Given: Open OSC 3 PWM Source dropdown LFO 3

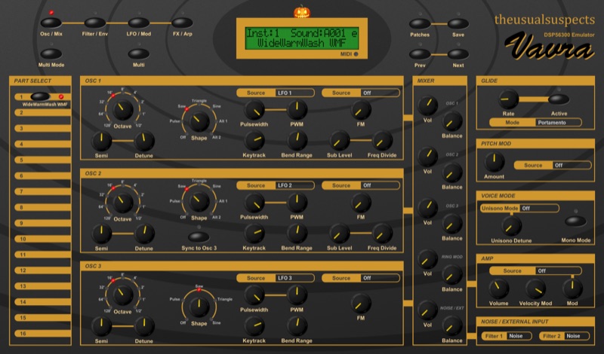Looking at the screenshot, I should (276, 278).
